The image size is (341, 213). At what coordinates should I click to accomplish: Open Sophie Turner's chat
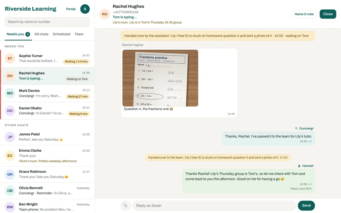47,59
